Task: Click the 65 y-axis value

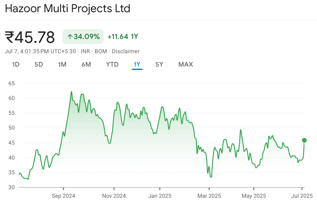Action: 12,83
